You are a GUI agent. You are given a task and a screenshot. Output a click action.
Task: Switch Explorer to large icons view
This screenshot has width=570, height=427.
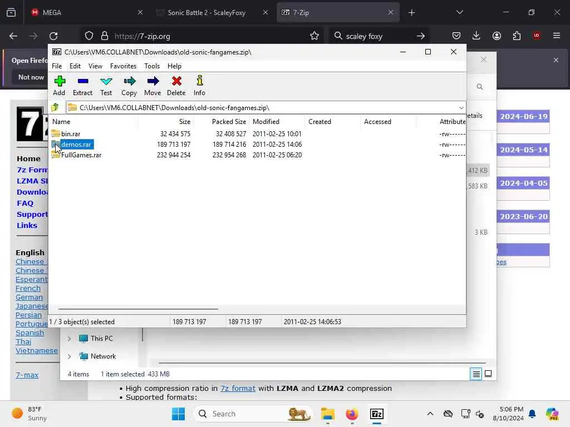tap(488, 374)
